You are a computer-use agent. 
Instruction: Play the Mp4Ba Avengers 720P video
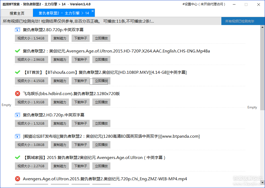(x=101, y=60)
